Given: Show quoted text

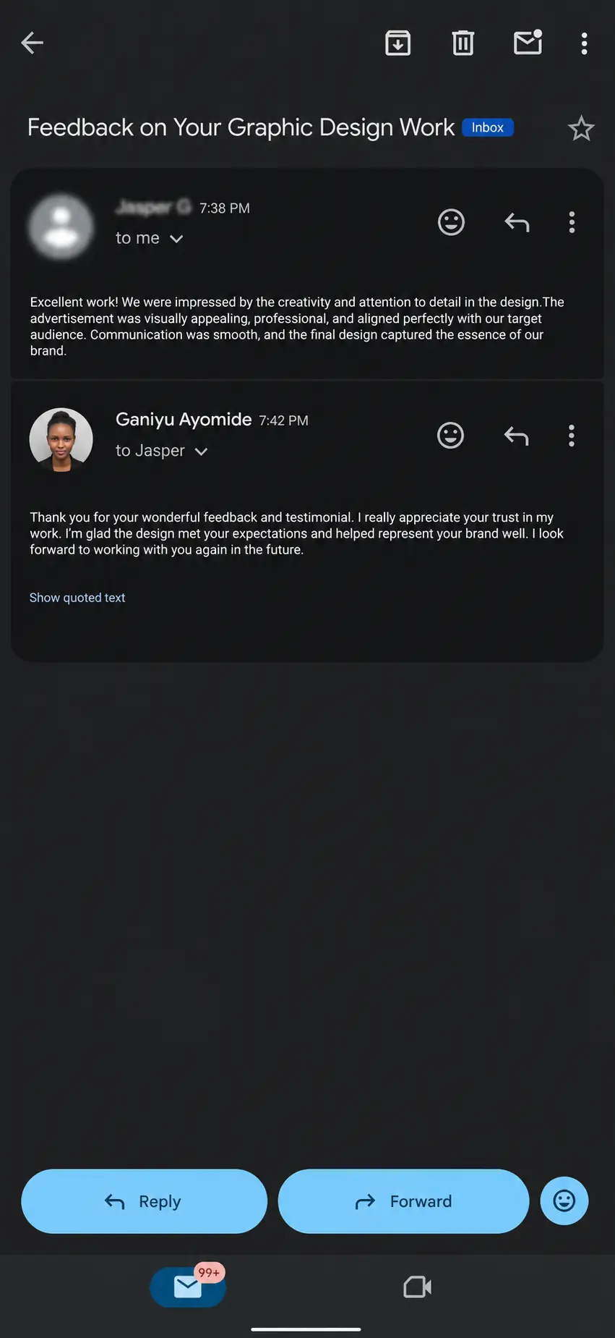Looking at the screenshot, I should (77, 598).
